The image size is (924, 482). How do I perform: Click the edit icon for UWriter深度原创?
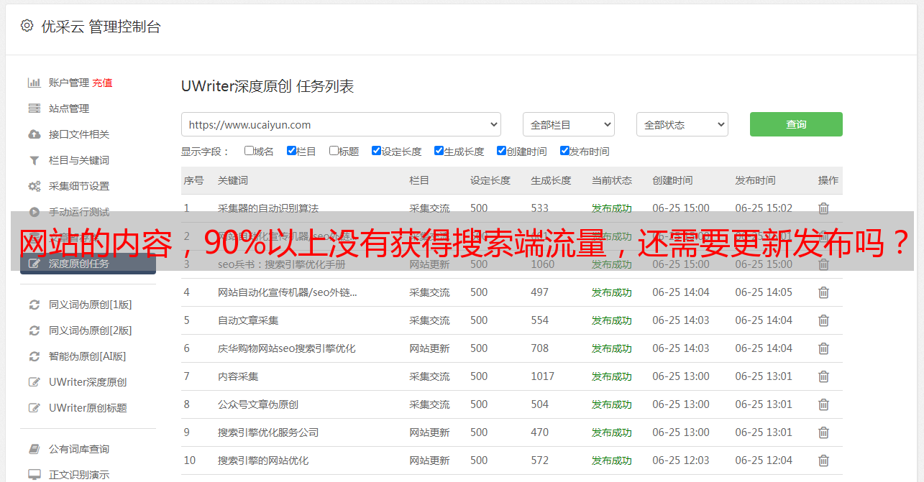(x=34, y=382)
